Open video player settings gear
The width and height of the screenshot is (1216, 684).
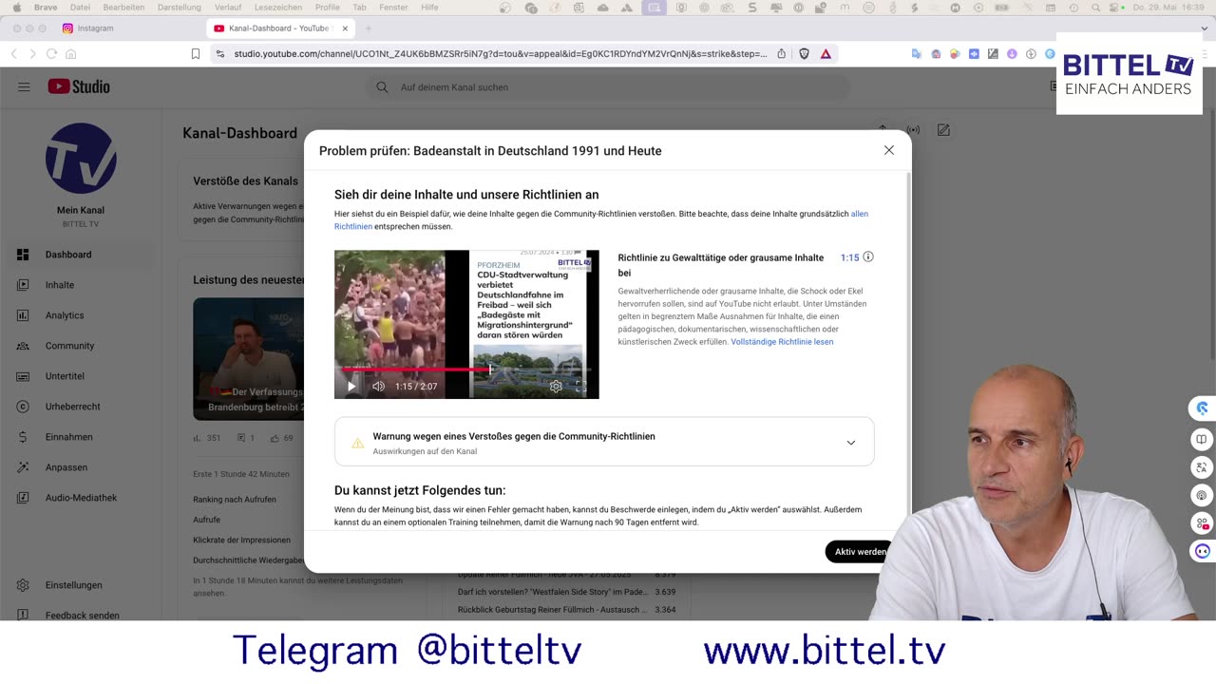click(x=556, y=387)
